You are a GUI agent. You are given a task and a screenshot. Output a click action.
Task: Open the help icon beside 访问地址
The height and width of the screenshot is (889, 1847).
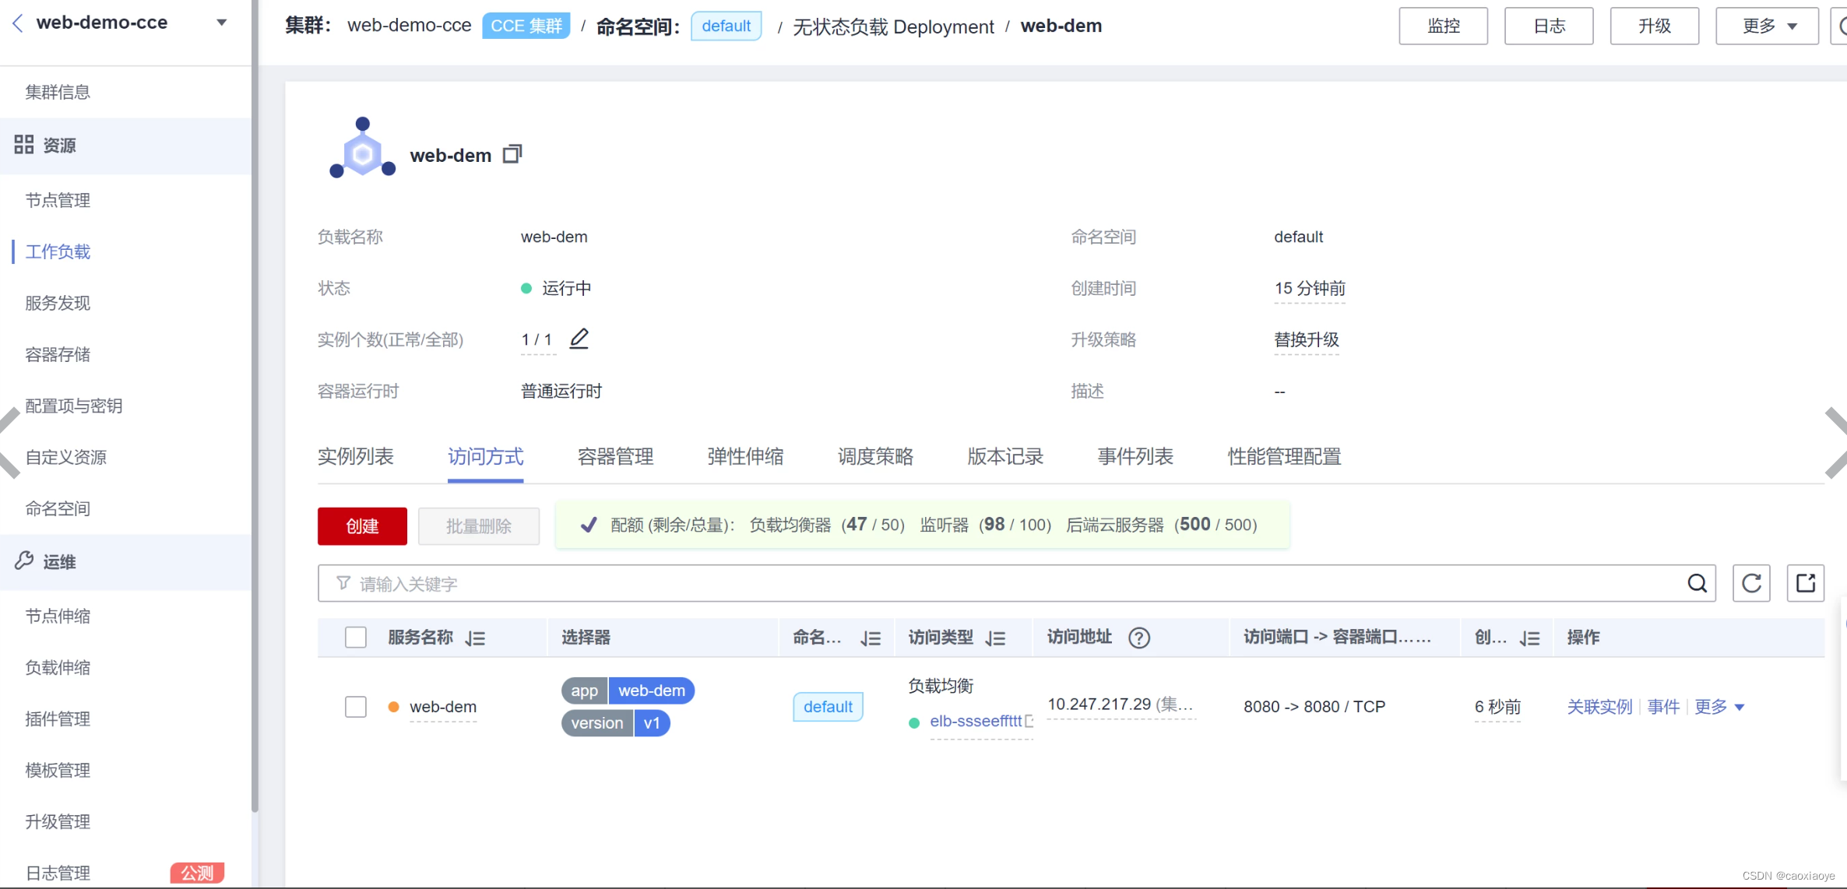1138,638
